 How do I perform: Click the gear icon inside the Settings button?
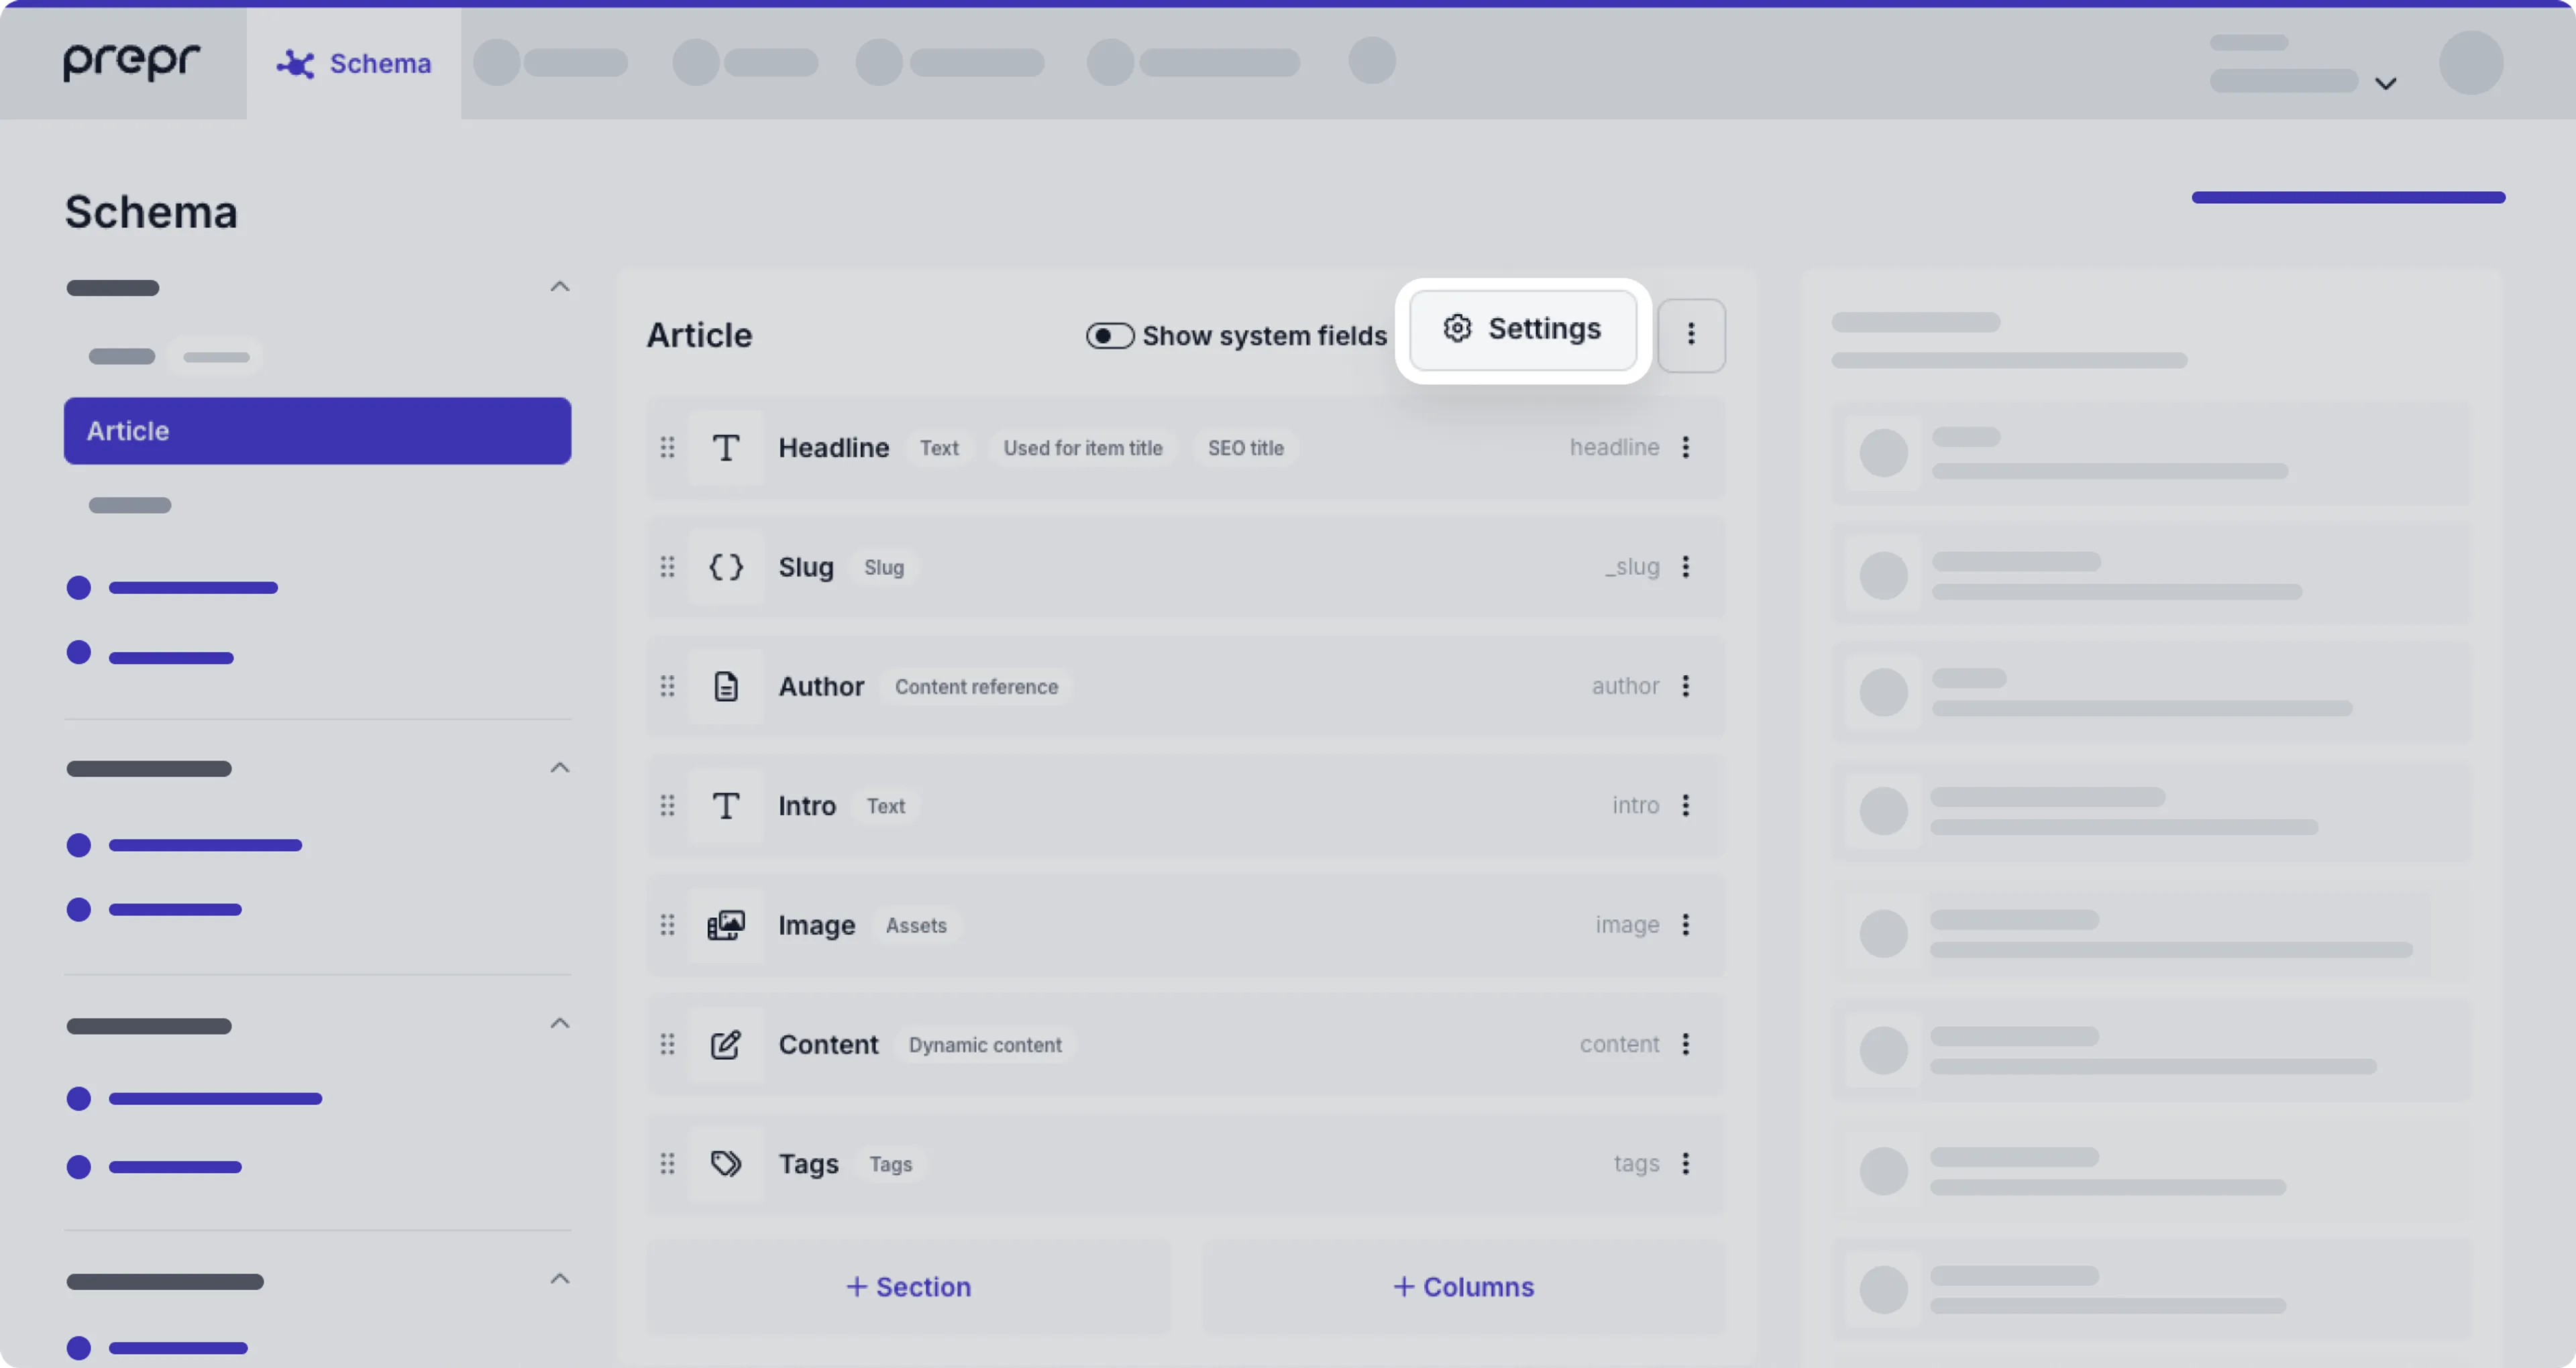point(1456,328)
